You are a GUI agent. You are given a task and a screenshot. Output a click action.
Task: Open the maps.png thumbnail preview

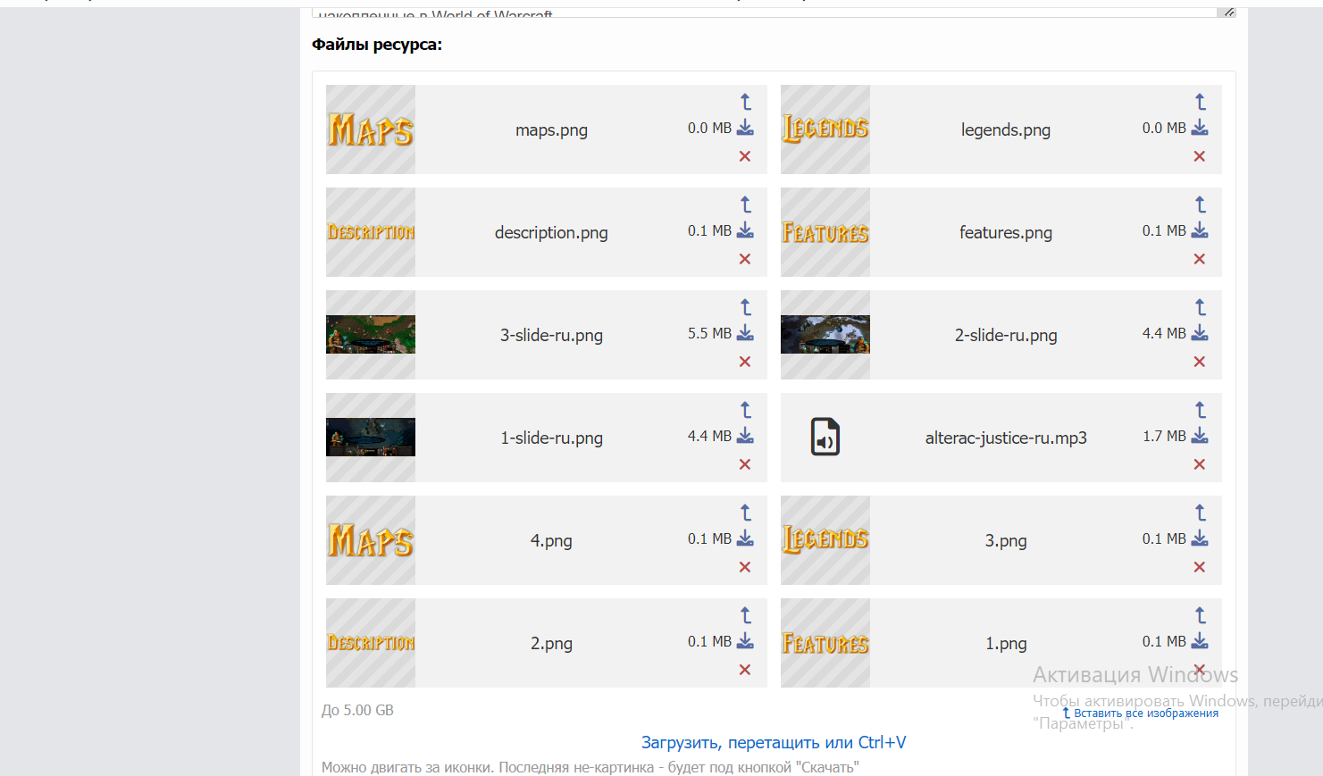coord(371,129)
